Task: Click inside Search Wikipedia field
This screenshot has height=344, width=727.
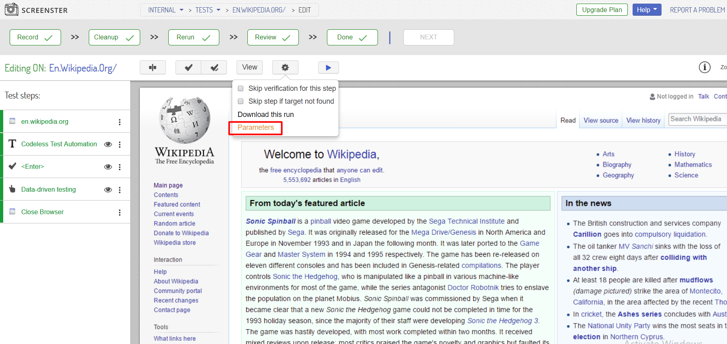Action: tap(698, 119)
